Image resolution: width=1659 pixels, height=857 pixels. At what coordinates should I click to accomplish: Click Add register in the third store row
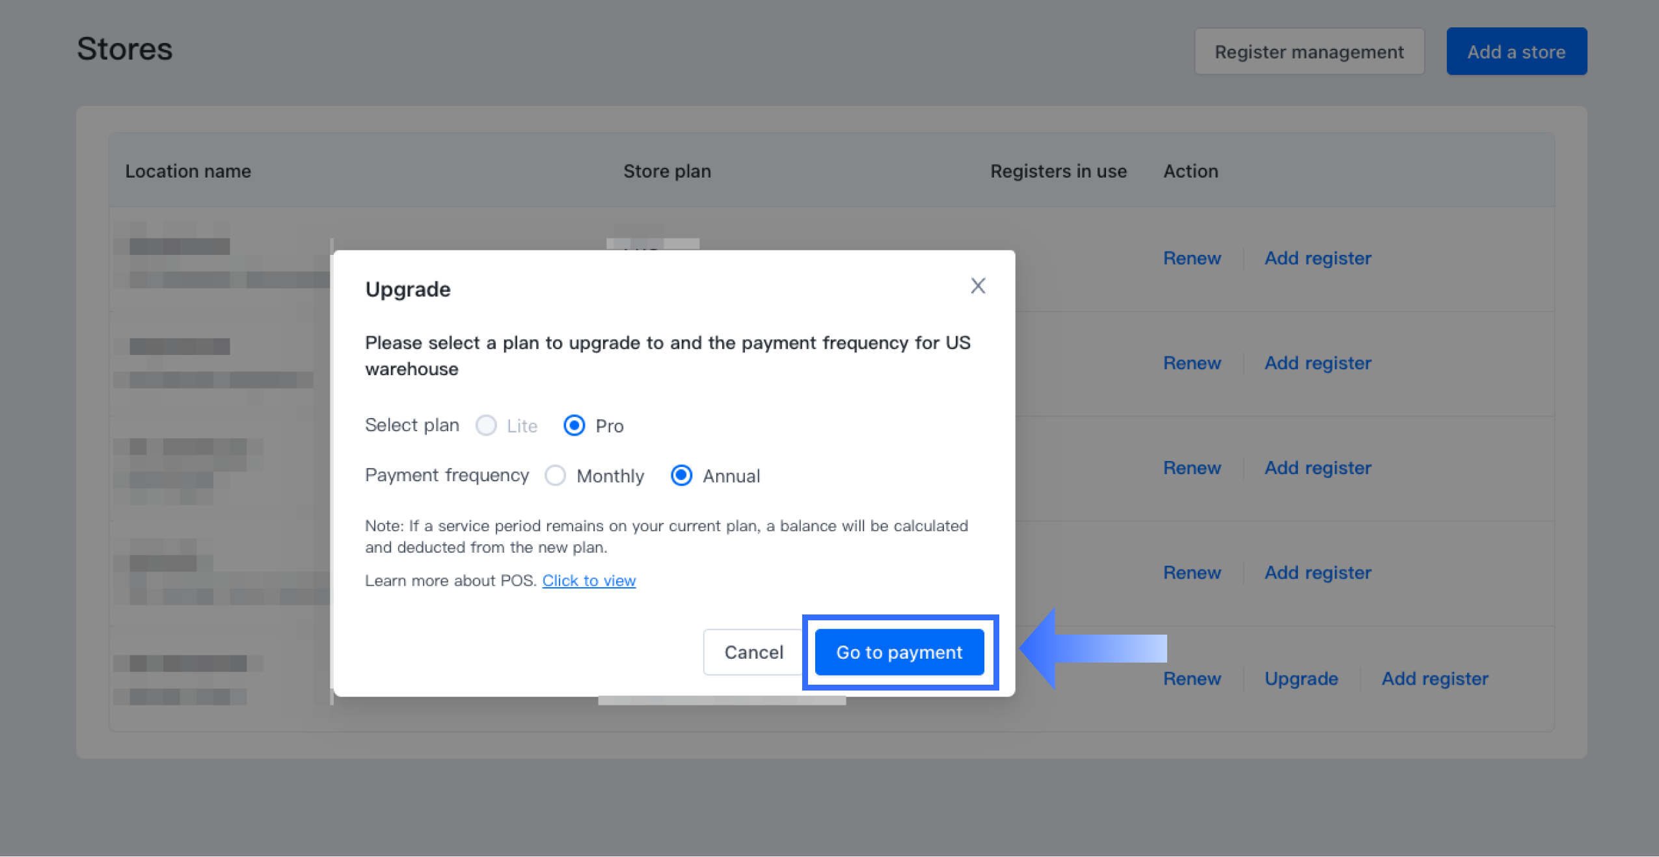1317,468
